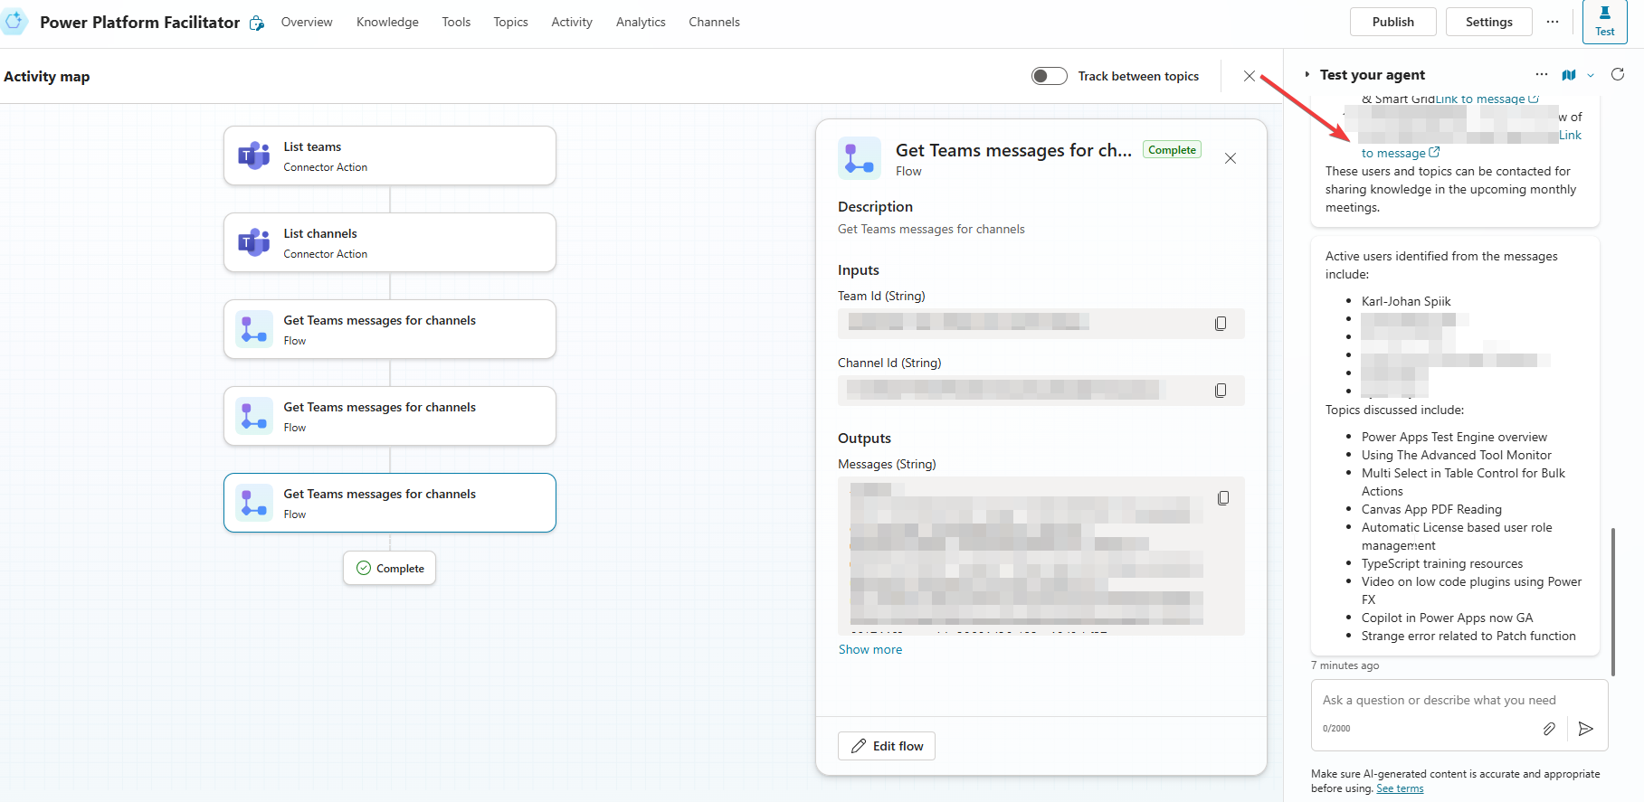Click the test chat vertical scrollbar
Image resolution: width=1644 pixels, height=802 pixels.
point(1612,601)
